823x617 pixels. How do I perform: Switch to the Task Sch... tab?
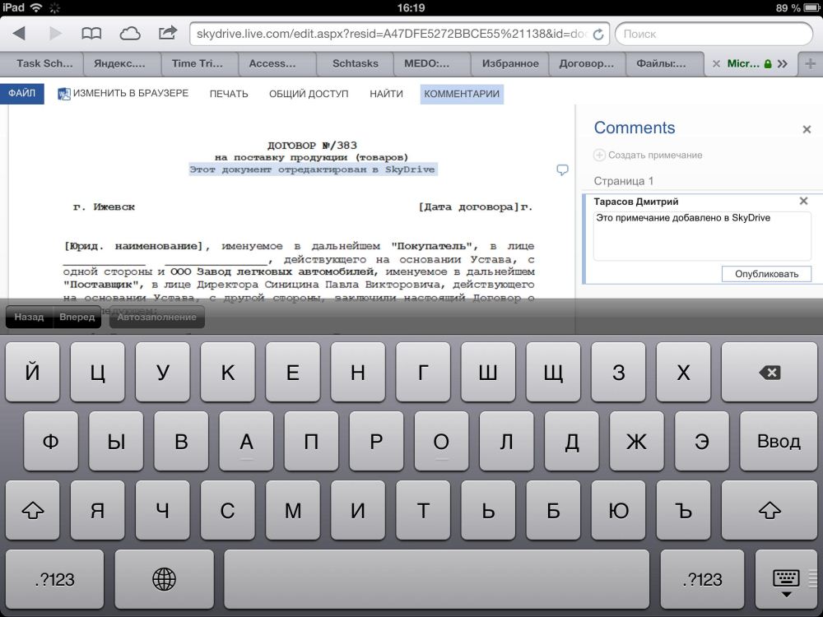pos(44,63)
